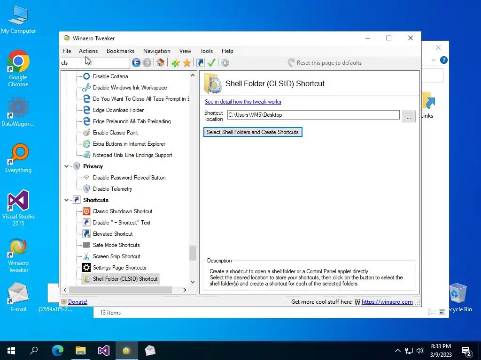Viewport: 481px width, 360px height.
Task: Select the Safe Mode Shortcuts icon
Action: click(x=87, y=245)
